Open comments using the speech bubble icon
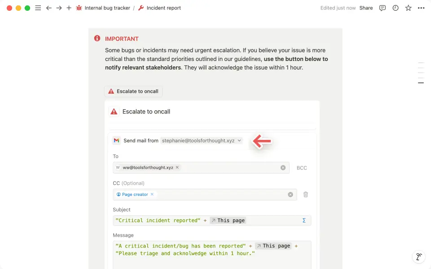This screenshot has height=269, width=431. pyautogui.click(x=382, y=8)
